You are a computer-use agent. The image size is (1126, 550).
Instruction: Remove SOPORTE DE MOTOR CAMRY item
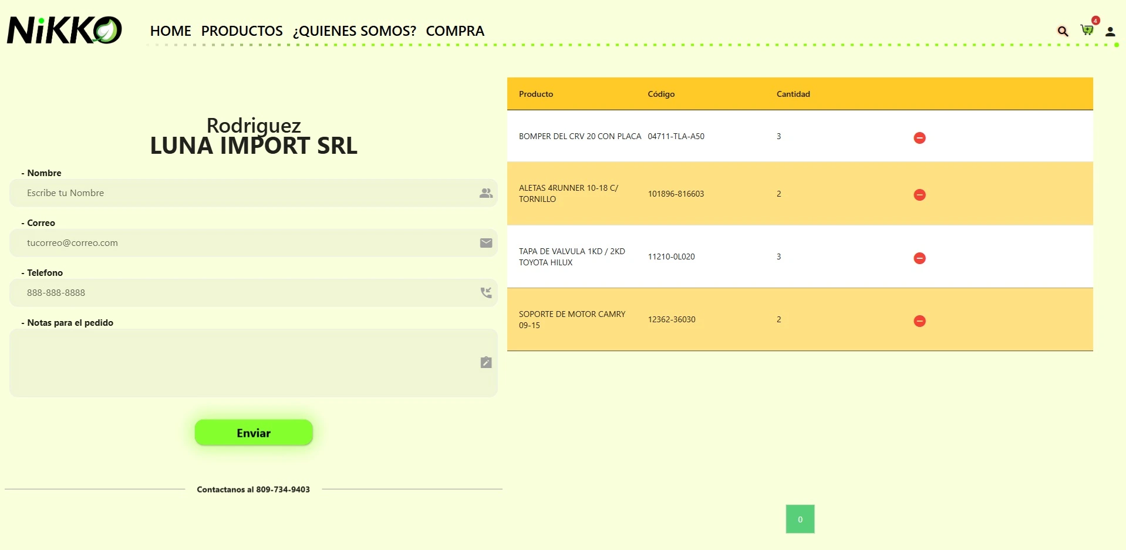pyautogui.click(x=919, y=321)
